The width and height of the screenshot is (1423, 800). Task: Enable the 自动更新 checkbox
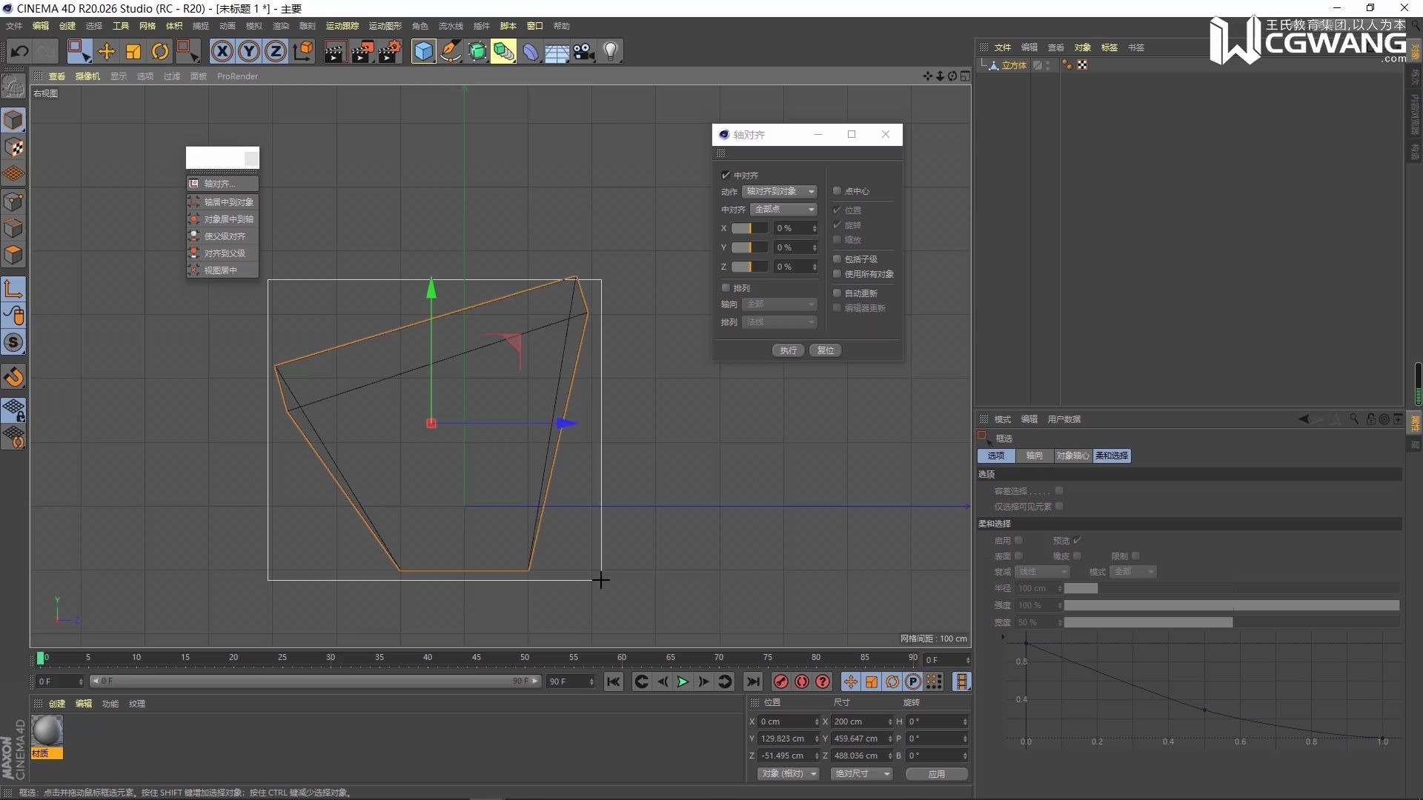click(837, 293)
